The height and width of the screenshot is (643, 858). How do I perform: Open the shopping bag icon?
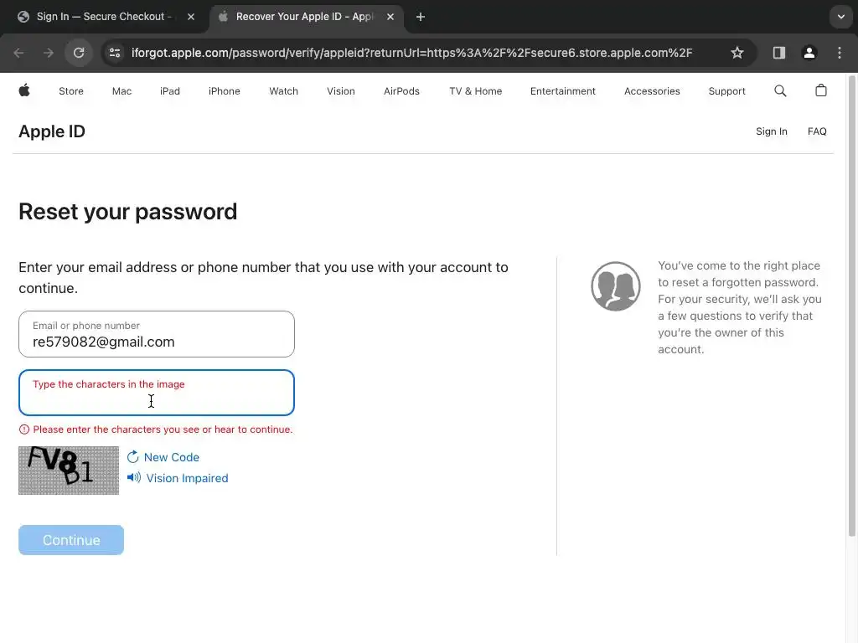click(x=821, y=90)
